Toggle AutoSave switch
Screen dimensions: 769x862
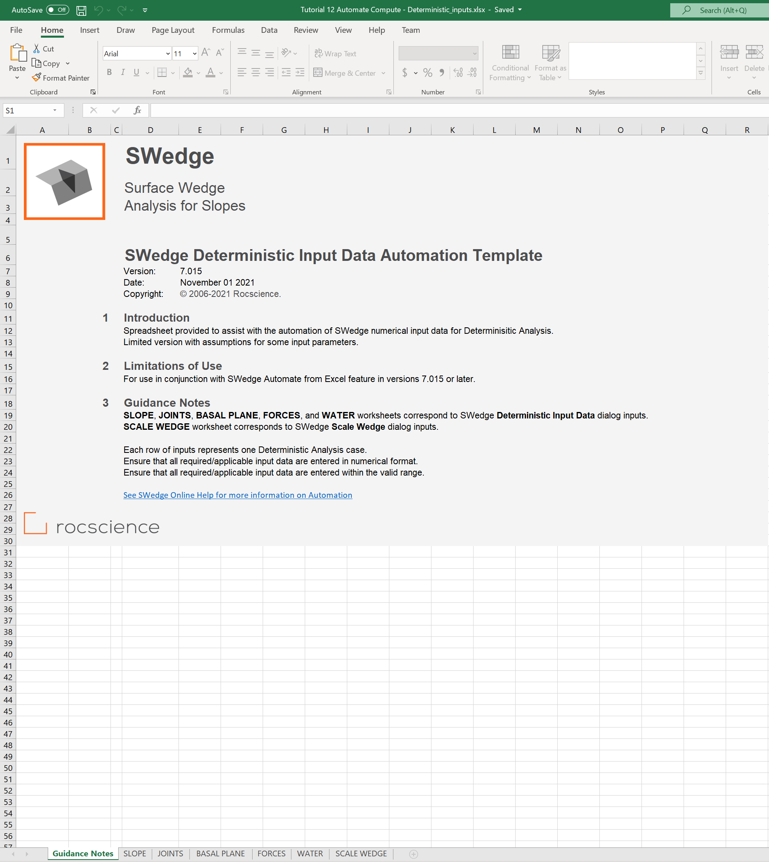(x=58, y=10)
